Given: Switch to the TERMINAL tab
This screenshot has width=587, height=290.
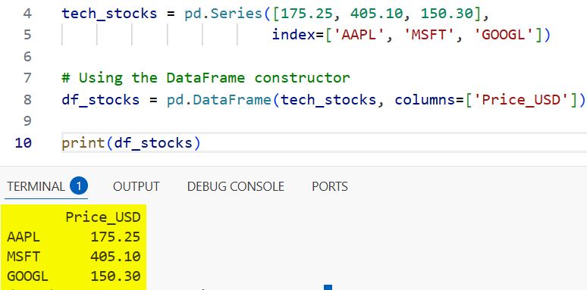Looking at the screenshot, I should 36,186.
